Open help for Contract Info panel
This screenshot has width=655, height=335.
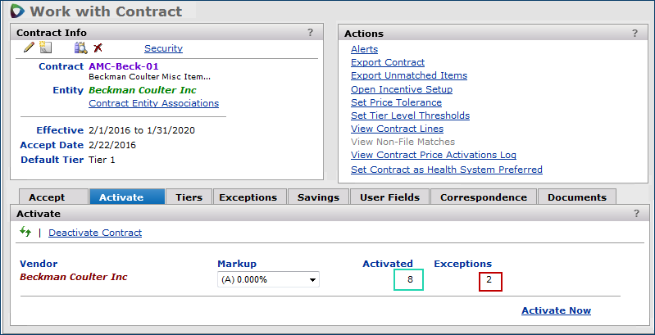pos(310,33)
